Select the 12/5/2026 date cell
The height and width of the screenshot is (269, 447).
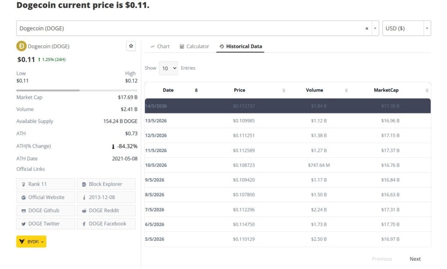pos(156,136)
